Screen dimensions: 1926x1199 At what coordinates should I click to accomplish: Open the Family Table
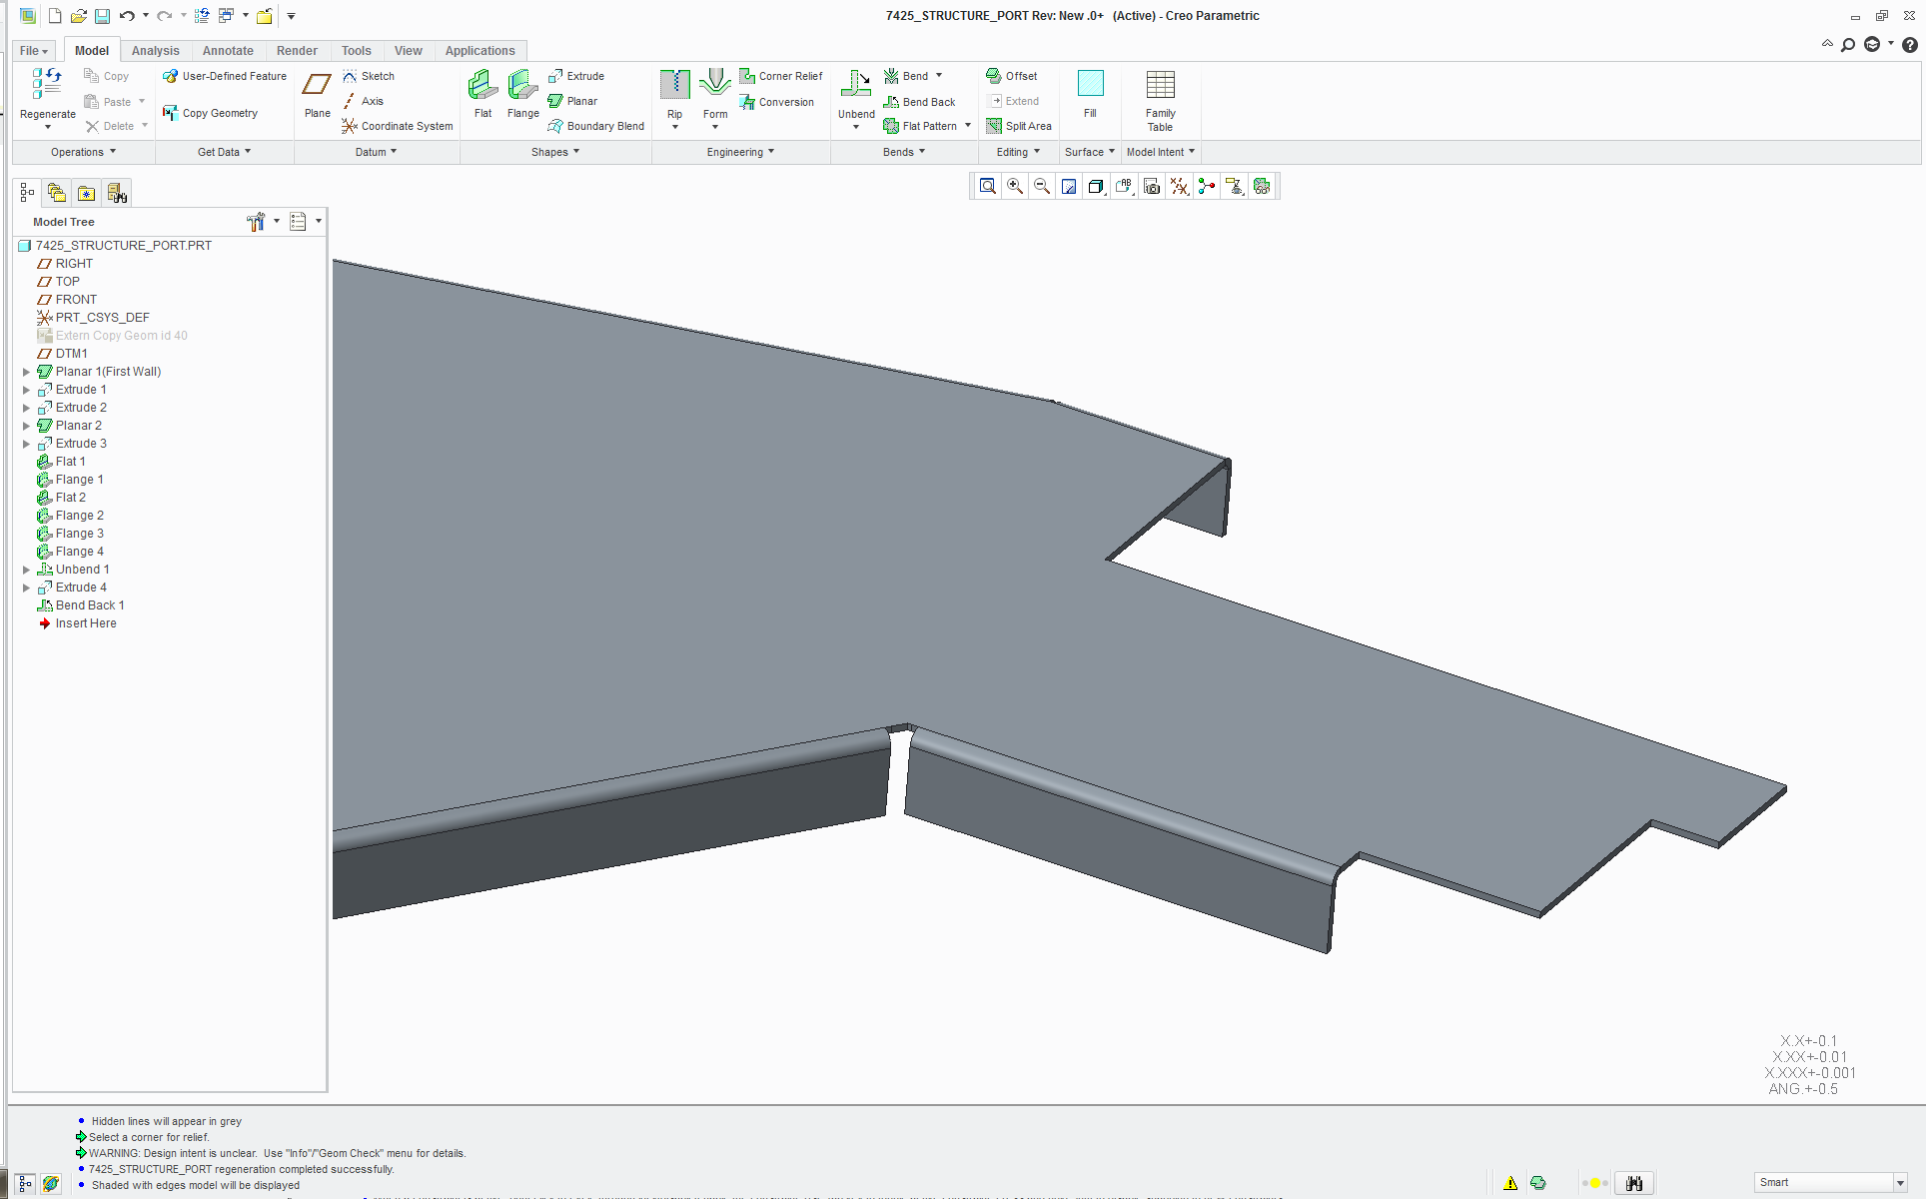(x=1160, y=100)
